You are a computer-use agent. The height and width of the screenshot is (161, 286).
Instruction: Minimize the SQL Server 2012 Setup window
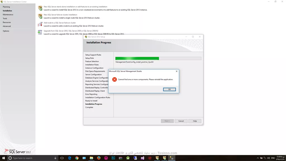186,37
